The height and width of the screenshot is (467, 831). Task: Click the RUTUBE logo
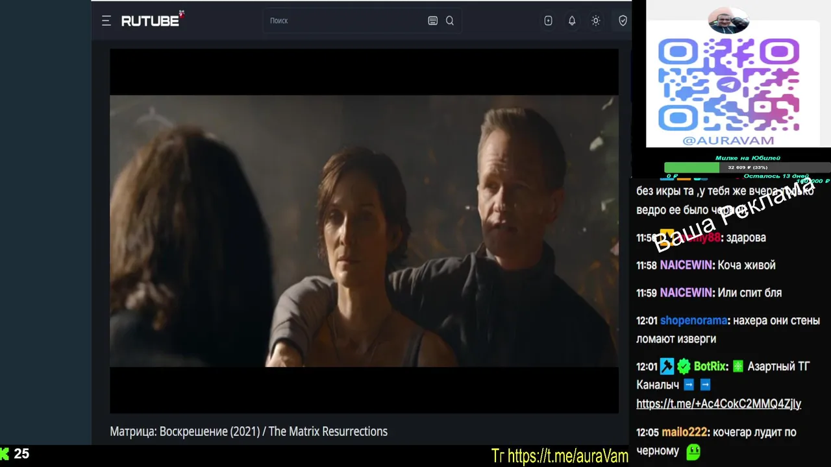coord(153,20)
